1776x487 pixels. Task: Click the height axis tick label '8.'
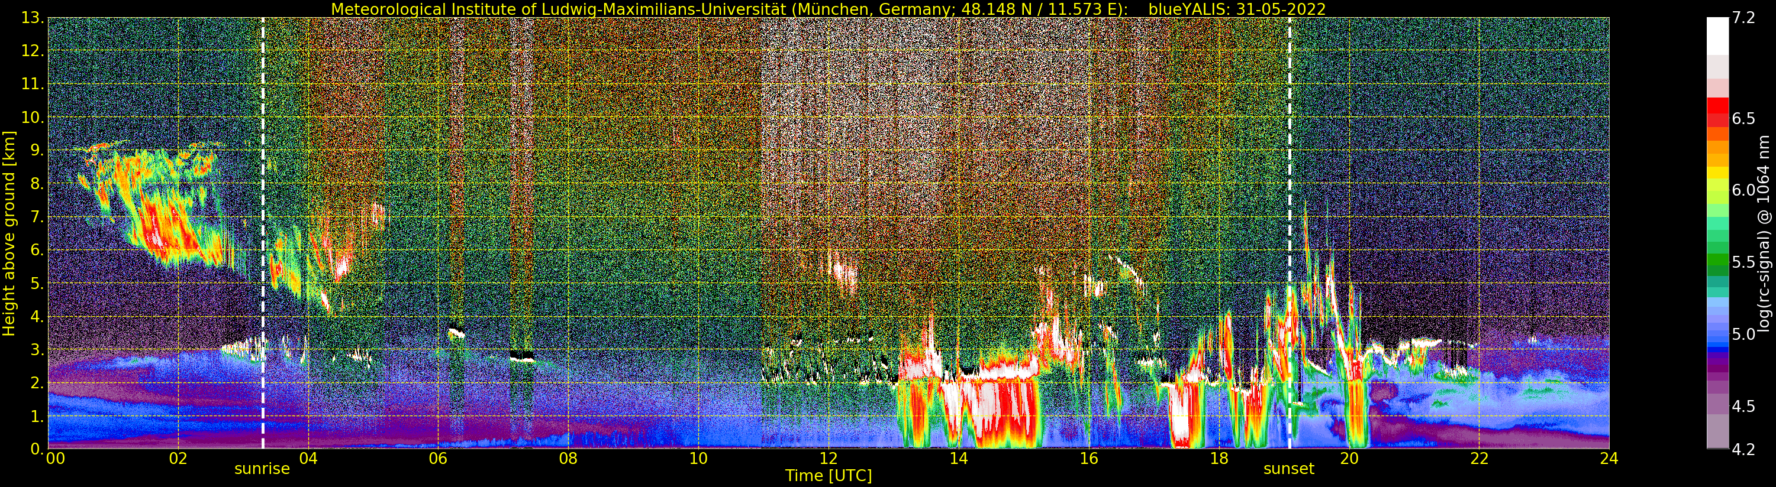pos(37,184)
